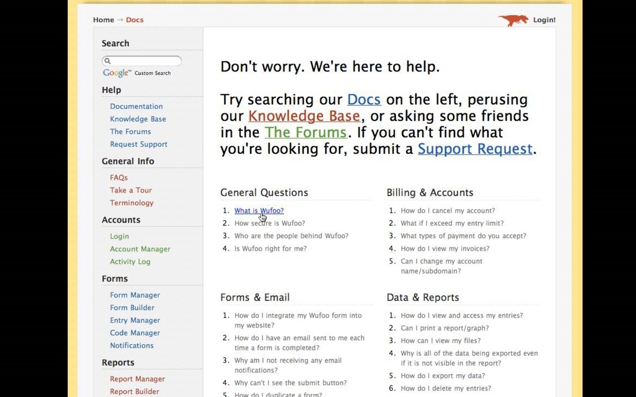Open Knowledge Base in the sidebar

point(138,119)
